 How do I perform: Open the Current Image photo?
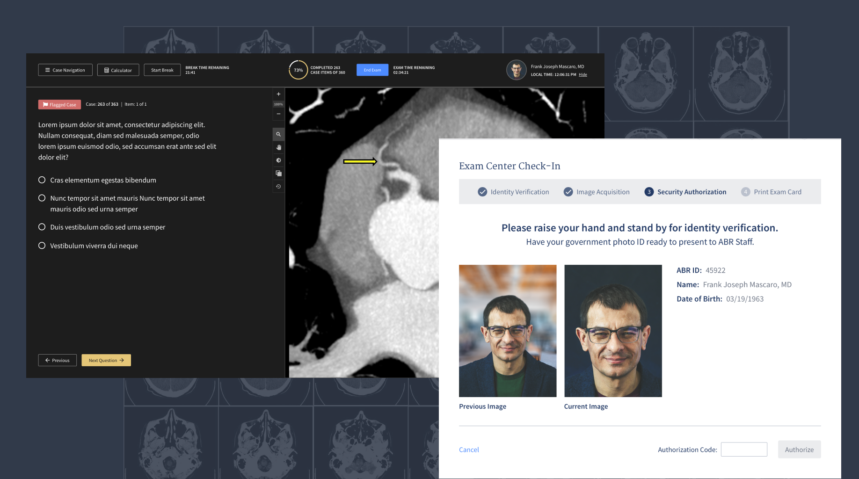(613, 331)
